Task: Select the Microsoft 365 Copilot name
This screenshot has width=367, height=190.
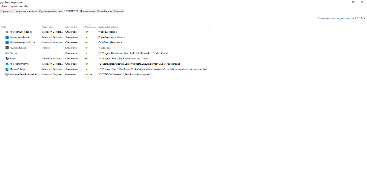Action: pyautogui.click(x=20, y=32)
